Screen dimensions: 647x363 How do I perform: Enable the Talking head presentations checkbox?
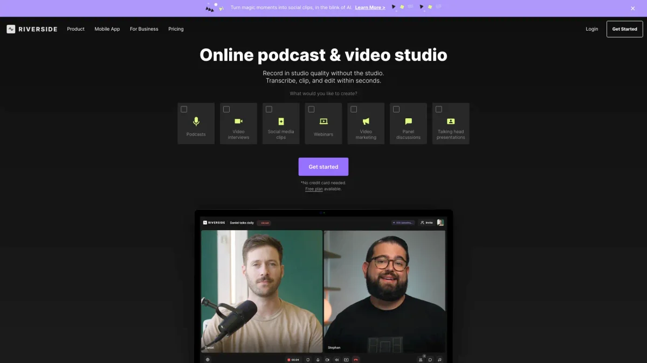tap(438, 109)
